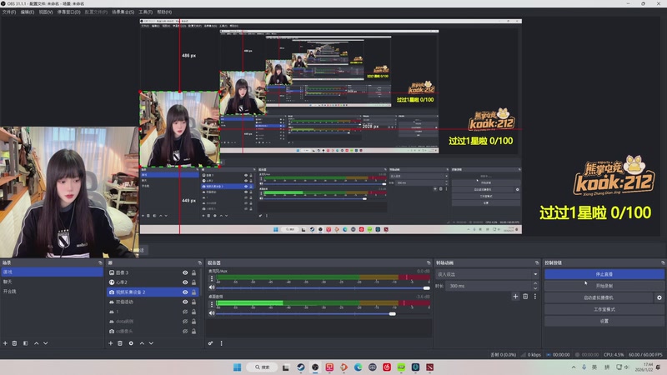Unlock the 视频采集设备 2 source
This screenshot has height=375, width=667.
[x=194, y=292]
